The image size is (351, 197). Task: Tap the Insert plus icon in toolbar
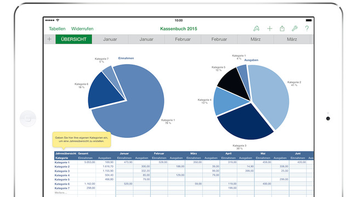269,28
